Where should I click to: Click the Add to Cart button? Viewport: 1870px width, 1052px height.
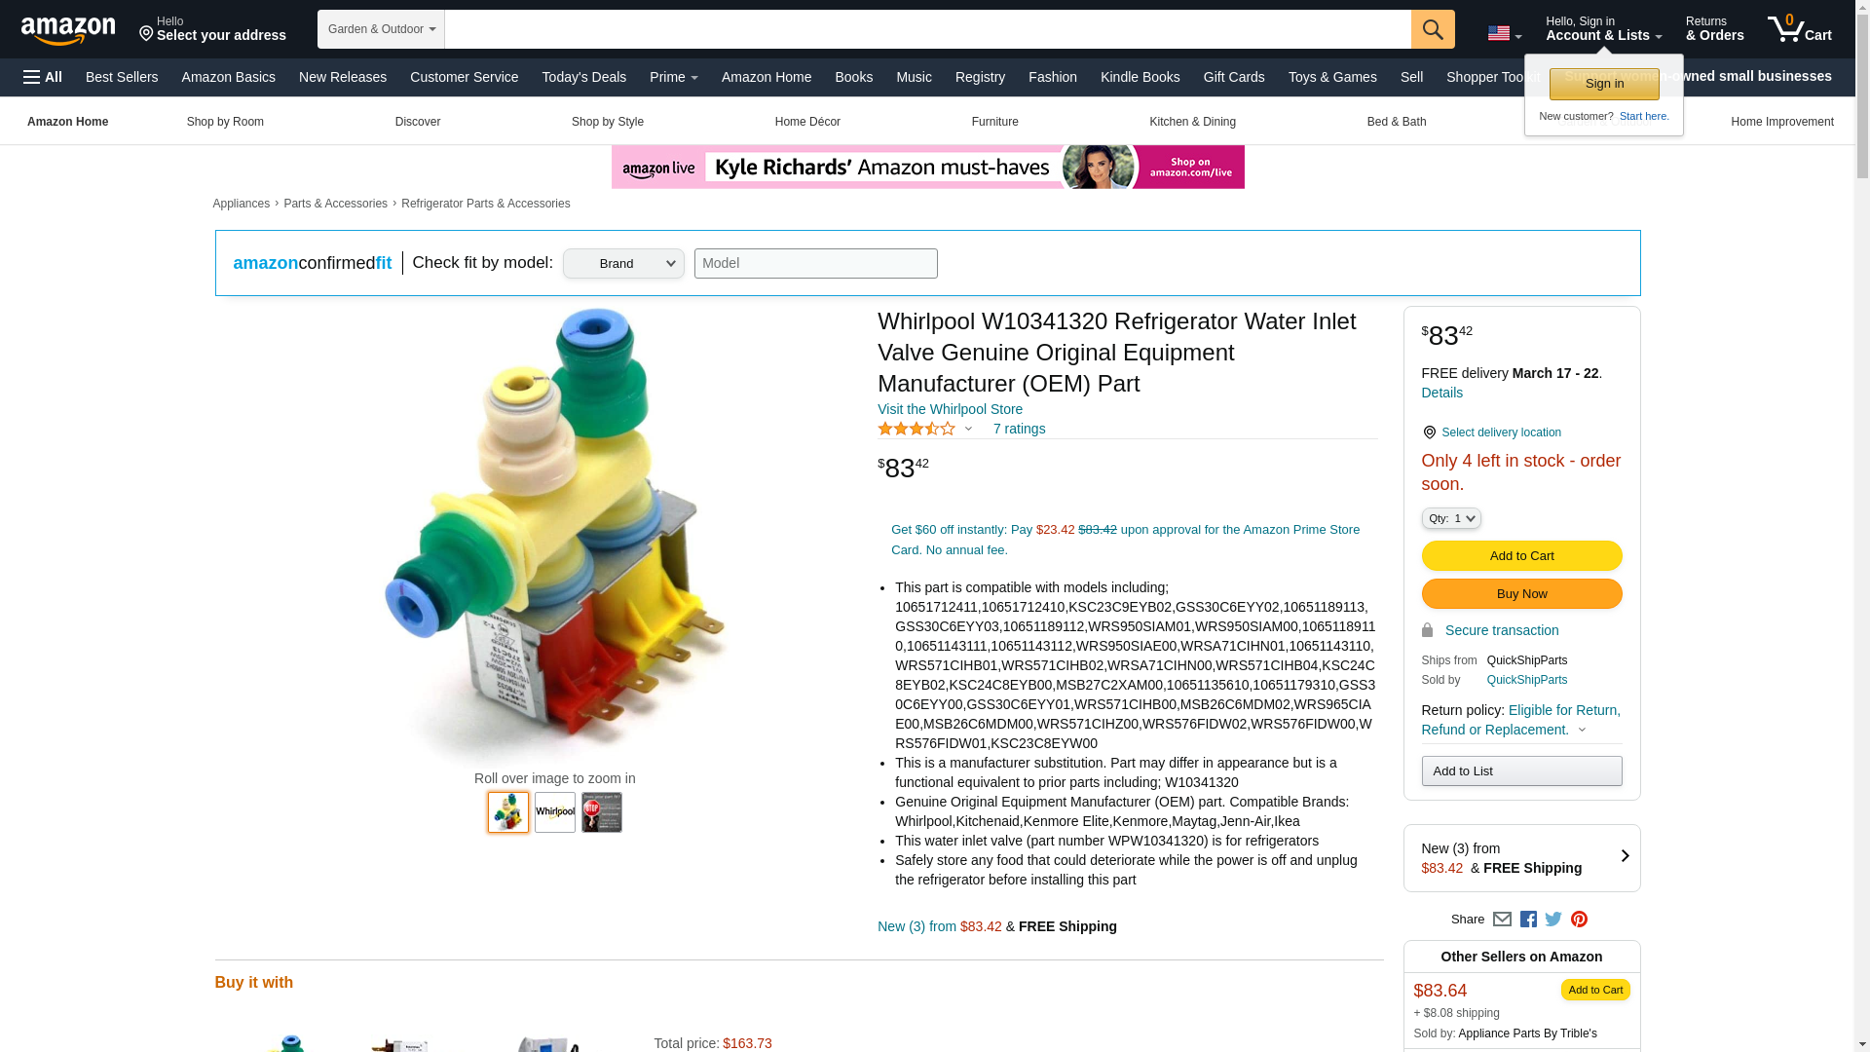click(x=1521, y=555)
